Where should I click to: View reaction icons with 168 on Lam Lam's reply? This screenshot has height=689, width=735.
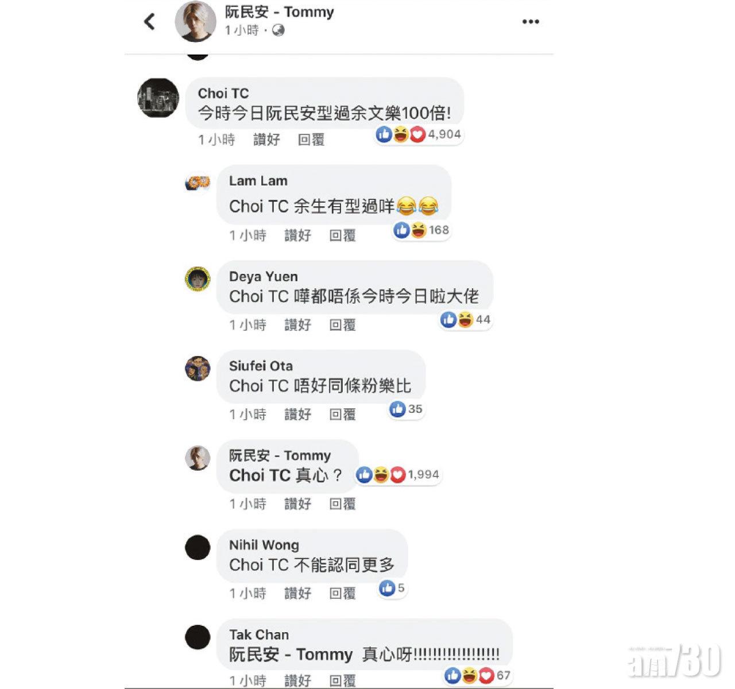[421, 230]
